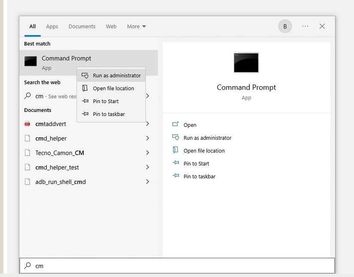This screenshot has width=354, height=277.
Task: Select Pin to Start in context menu
Action: pyautogui.click(x=111, y=101)
